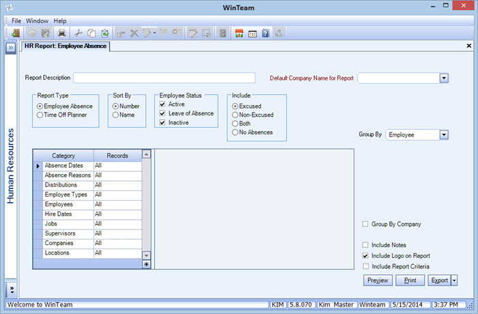
Task: Select the Non-Excused include option
Action: click(253, 115)
